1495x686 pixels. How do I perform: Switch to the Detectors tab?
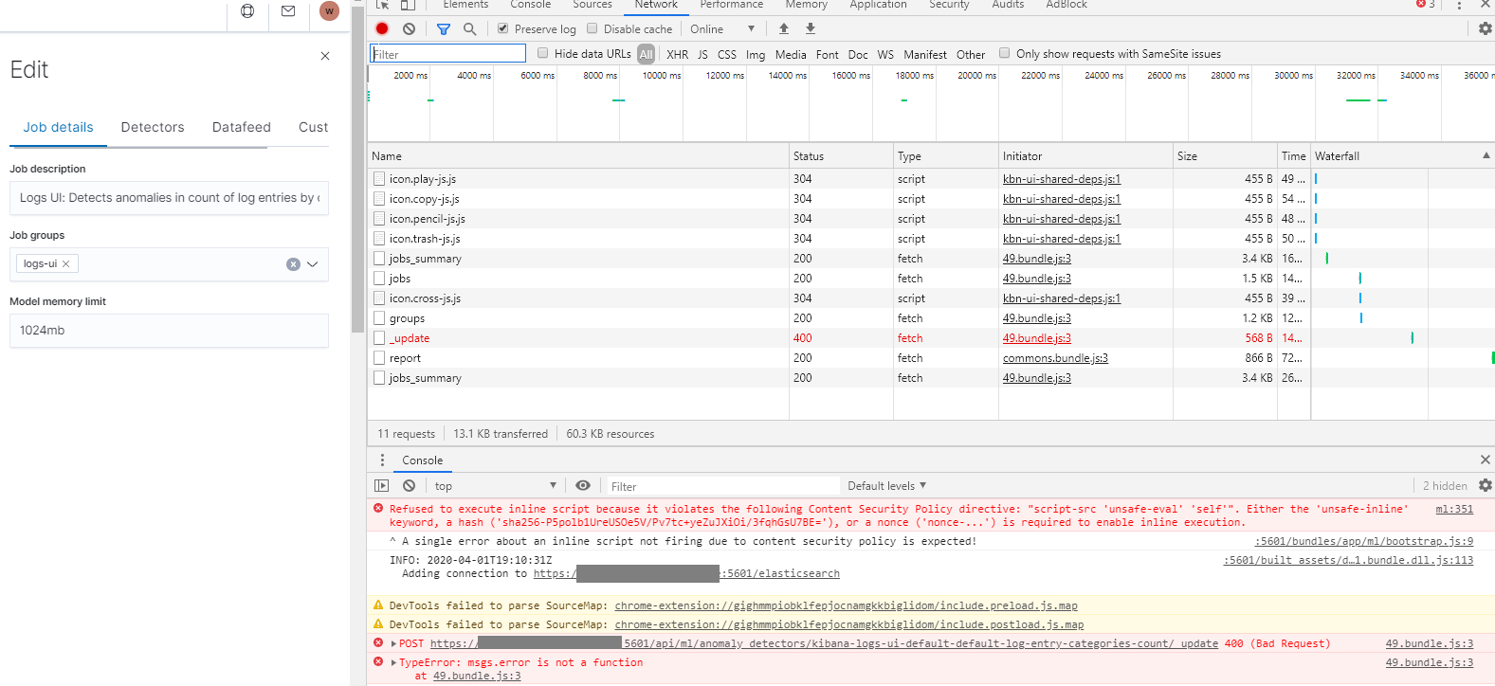153,127
